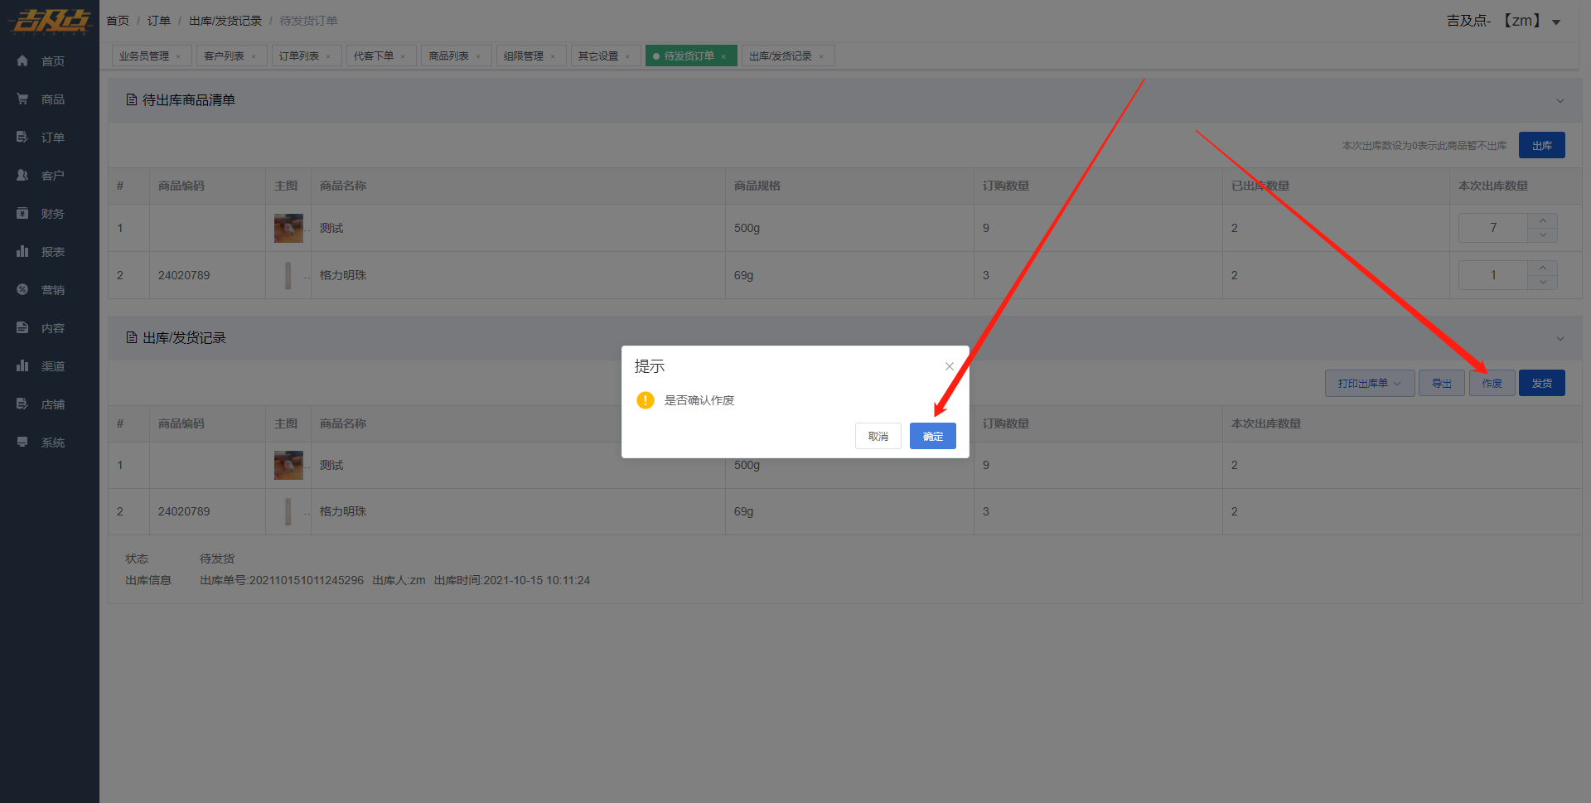Click the 发货 ship button
The image size is (1591, 803).
1541,383
